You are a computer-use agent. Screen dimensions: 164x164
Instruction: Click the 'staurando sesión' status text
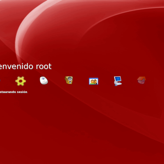(x=14, y=92)
